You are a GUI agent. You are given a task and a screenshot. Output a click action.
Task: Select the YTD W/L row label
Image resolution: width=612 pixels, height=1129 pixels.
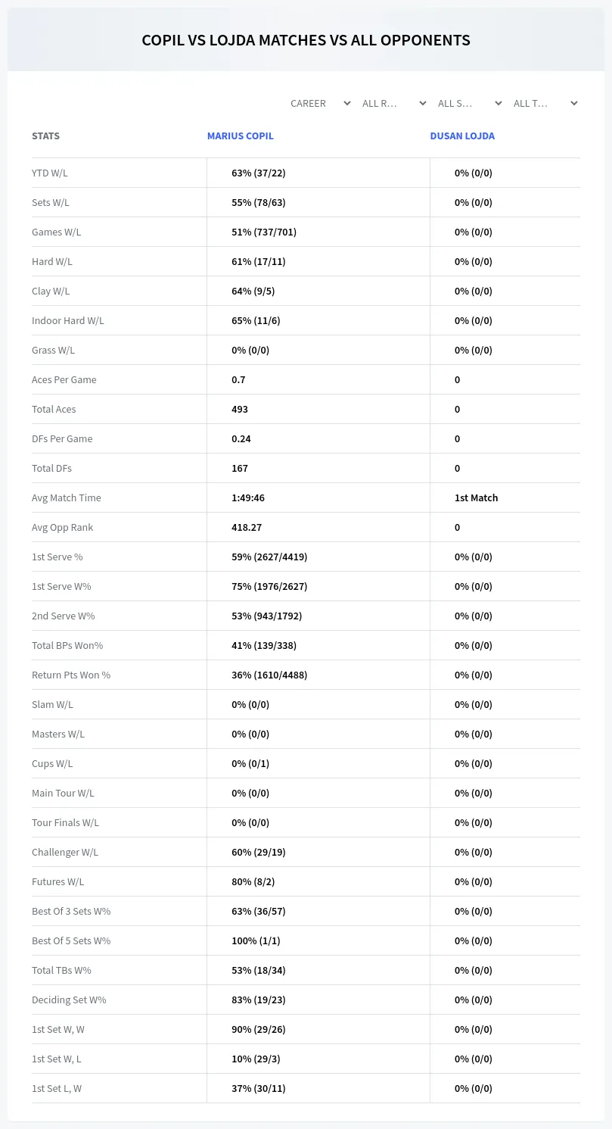click(50, 173)
